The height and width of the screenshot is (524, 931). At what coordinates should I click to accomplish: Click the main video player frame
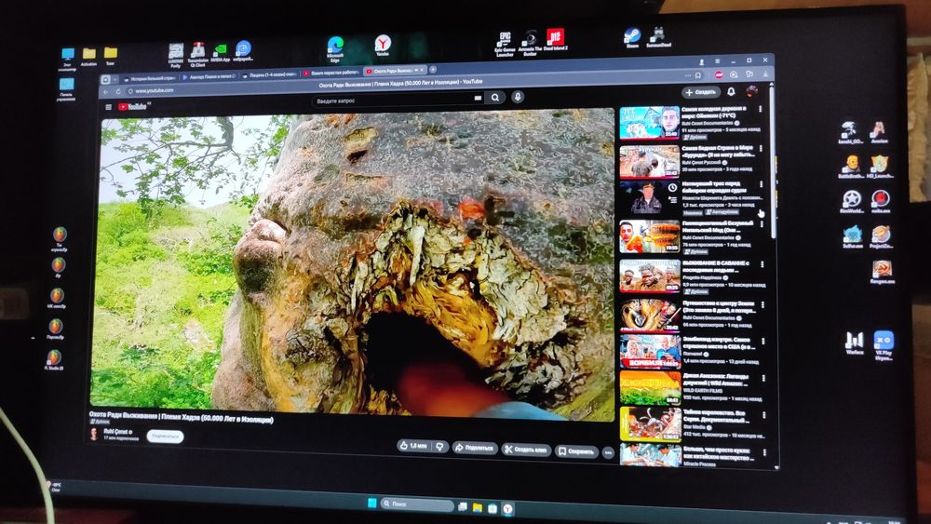353,264
